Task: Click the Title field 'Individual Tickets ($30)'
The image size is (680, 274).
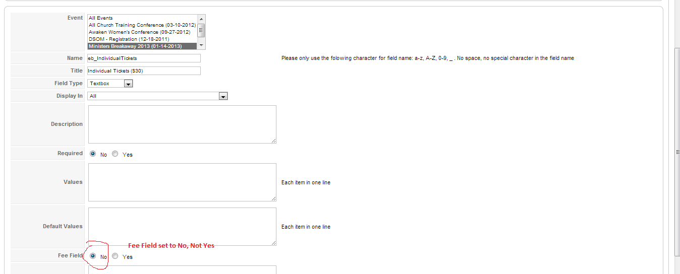Action: pos(144,71)
